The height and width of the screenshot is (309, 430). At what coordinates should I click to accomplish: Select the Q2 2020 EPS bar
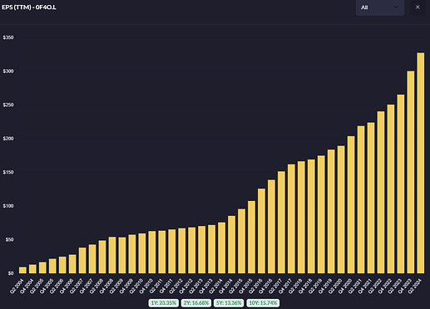341,209
